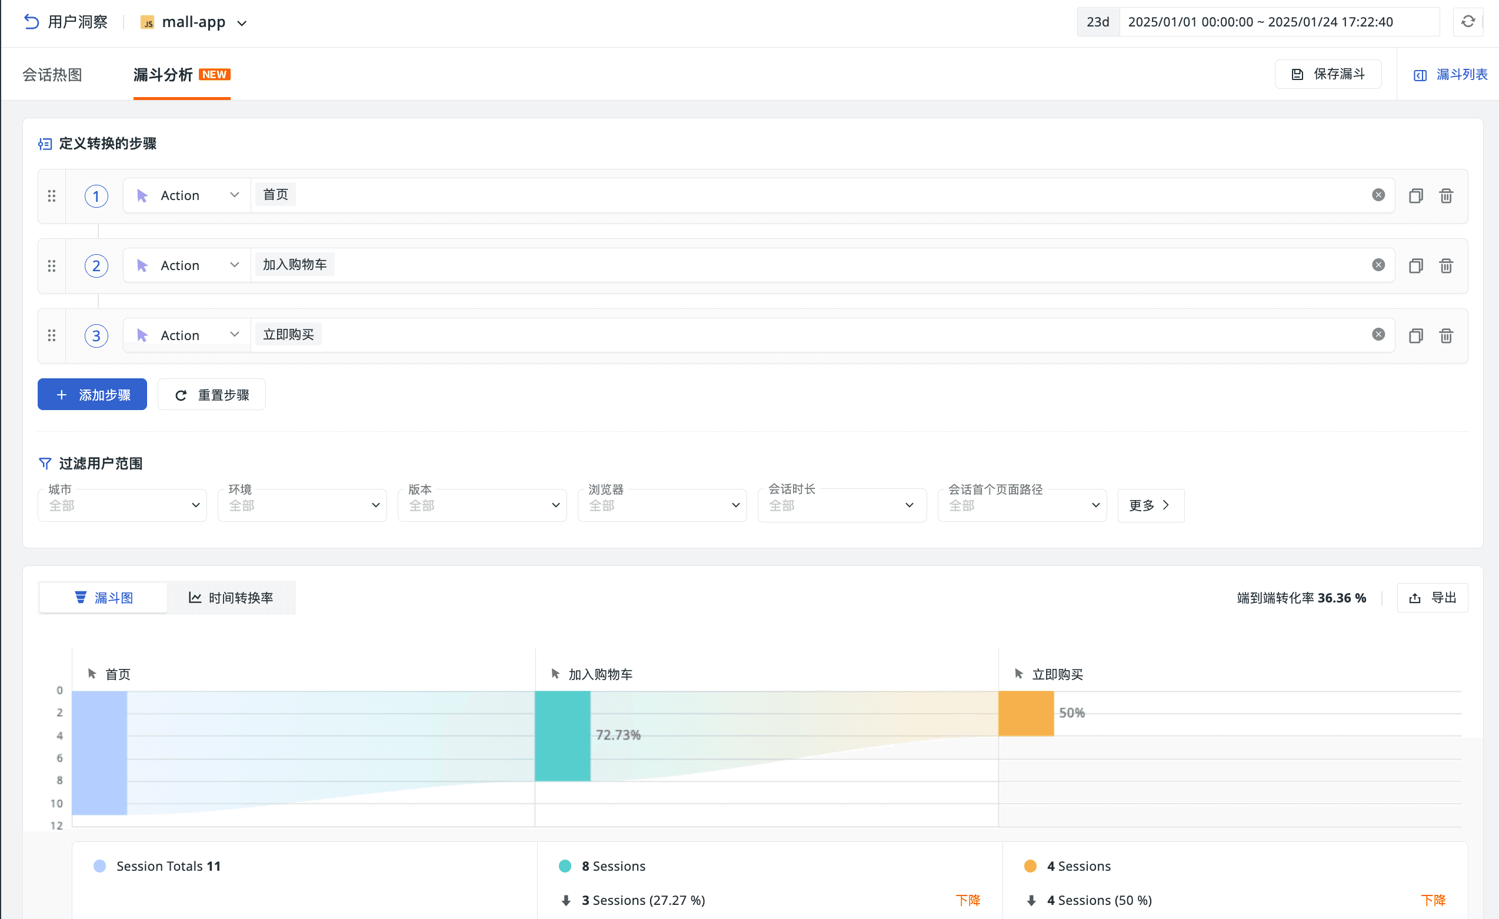Switch to 时间转换率 view
This screenshot has width=1499, height=919.
[x=231, y=598]
